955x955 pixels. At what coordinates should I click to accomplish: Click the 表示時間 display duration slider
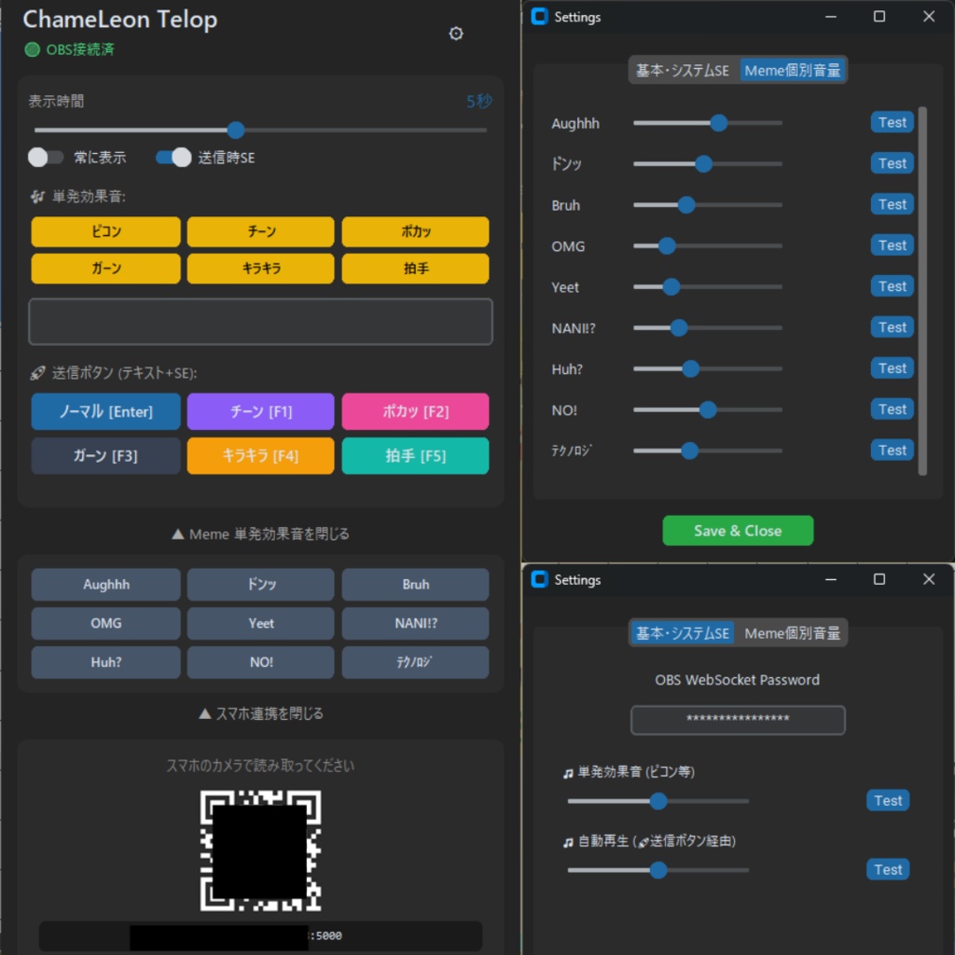(261, 130)
